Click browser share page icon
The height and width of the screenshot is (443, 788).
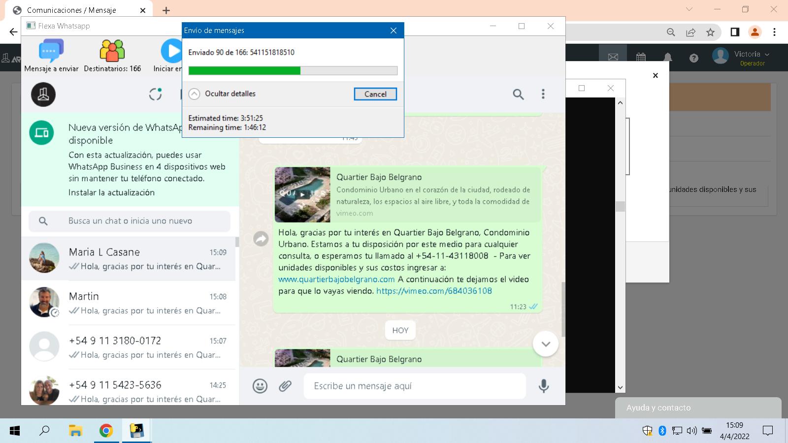[x=690, y=32]
